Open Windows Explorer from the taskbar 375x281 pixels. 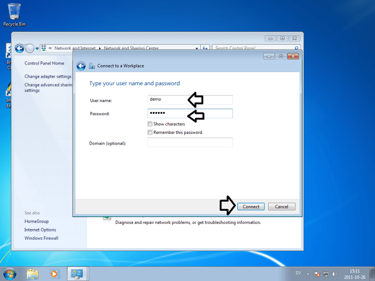32,274
